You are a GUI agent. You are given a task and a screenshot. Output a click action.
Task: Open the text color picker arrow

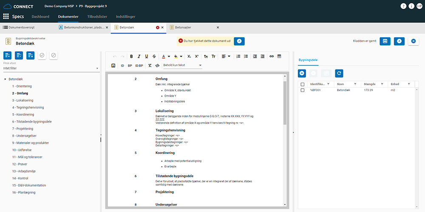point(170,56)
